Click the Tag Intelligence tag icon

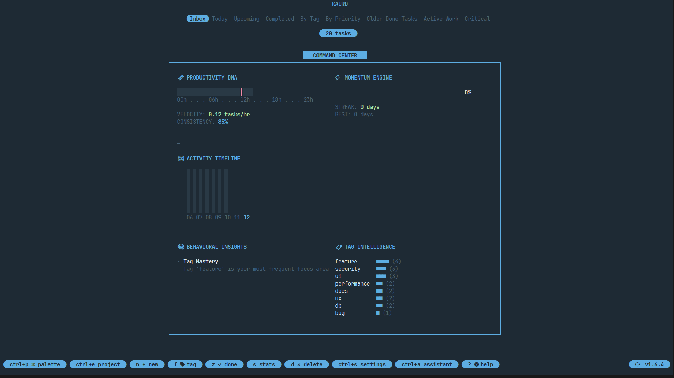coord(339,247)
